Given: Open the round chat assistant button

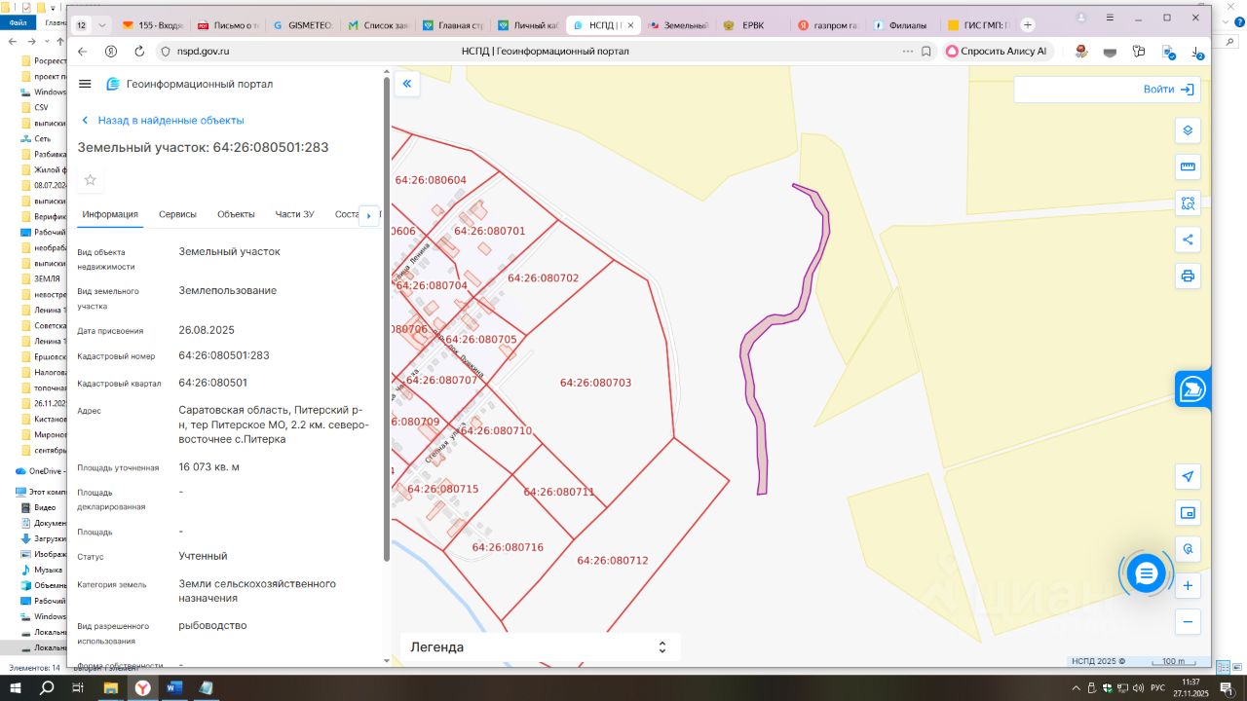Looking at the screenshot, I should tap(1146, 574).
